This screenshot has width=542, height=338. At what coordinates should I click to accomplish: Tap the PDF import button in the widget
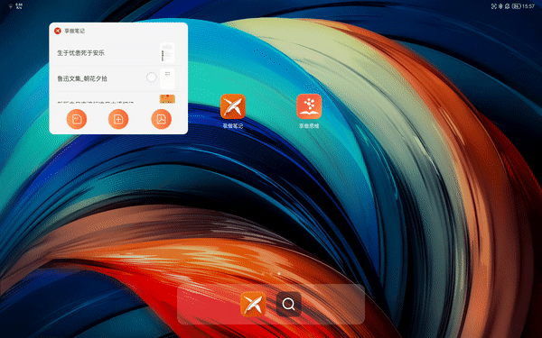coord(162,119)
